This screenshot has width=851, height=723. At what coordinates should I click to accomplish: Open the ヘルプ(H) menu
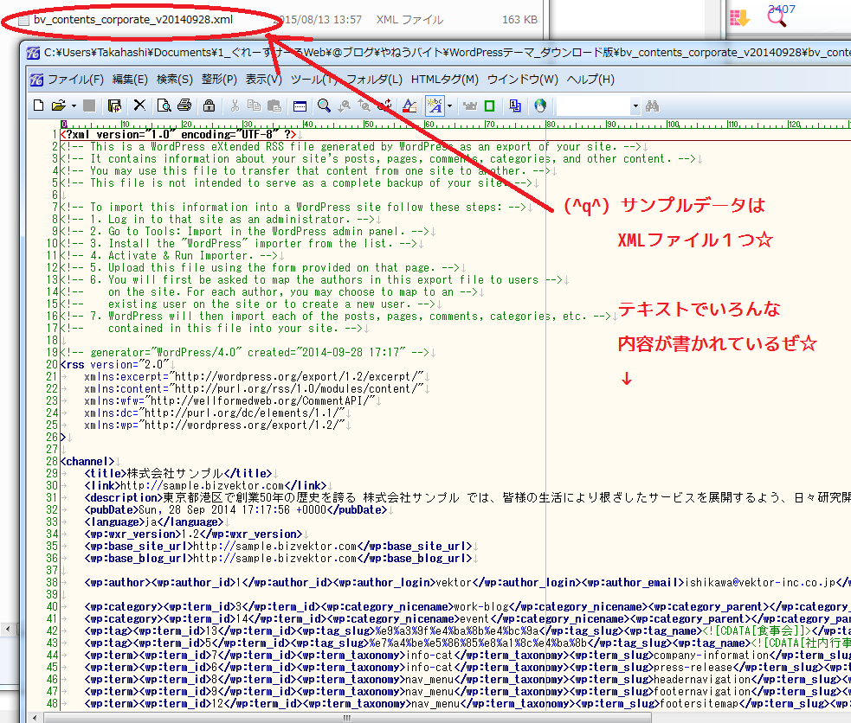point(590,80)
